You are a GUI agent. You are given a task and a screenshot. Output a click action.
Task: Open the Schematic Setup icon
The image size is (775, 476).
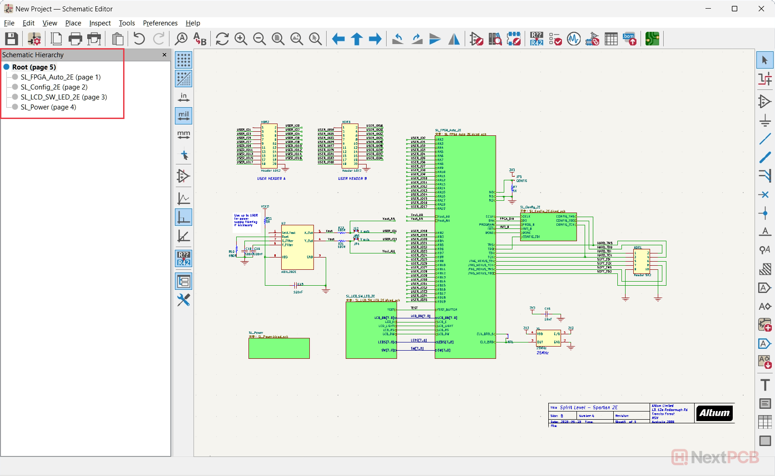pyautogui.click(x=34, y=39)
